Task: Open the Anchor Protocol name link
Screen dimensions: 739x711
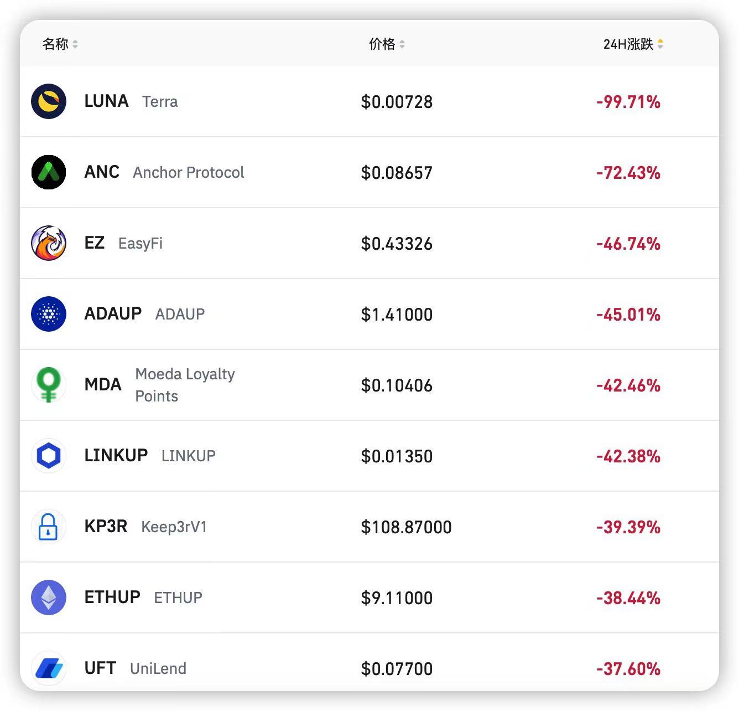Action: tap(188, 173)
